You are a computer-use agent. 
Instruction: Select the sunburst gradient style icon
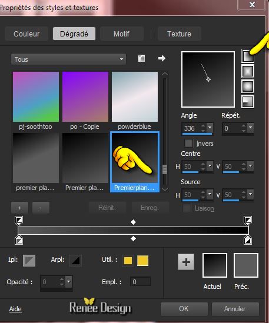point(248,86)
